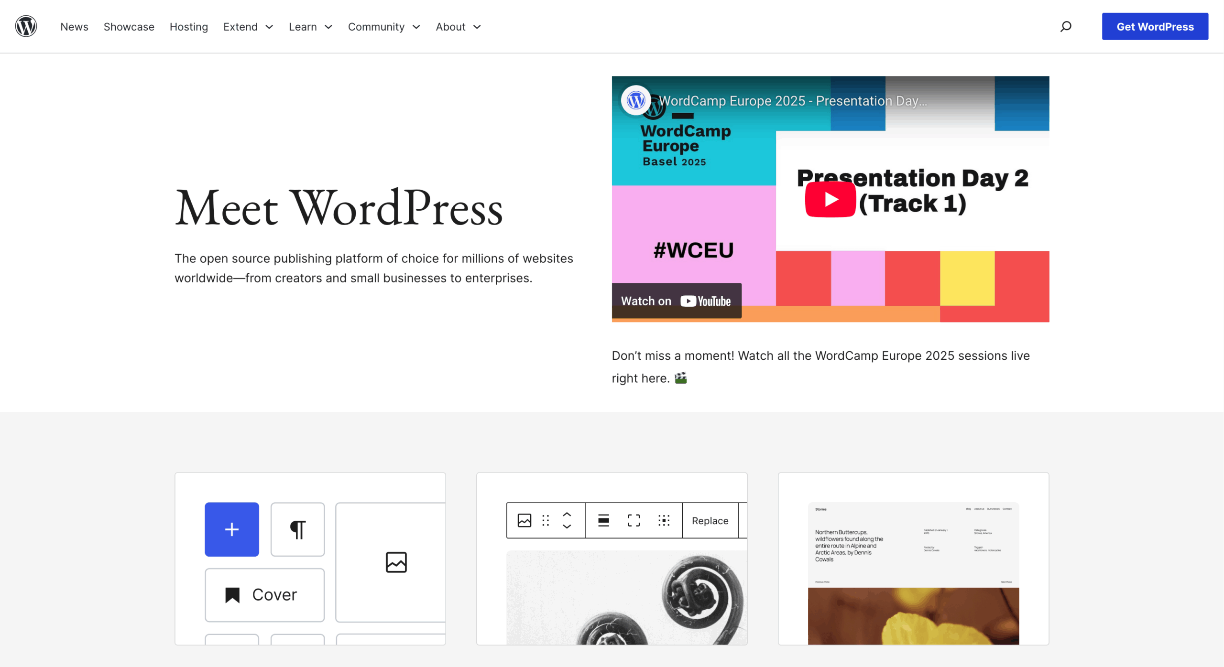Viewport: 1224px width, 667px height.
Task: Click the move up arrow in toolbar
Action: (567, 515)
